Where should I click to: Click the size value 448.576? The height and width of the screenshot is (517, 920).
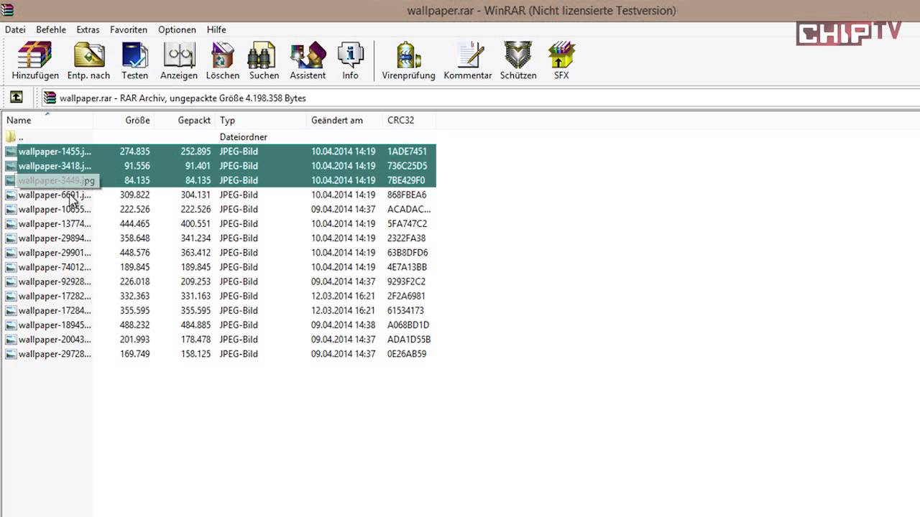tap(134, 252)
